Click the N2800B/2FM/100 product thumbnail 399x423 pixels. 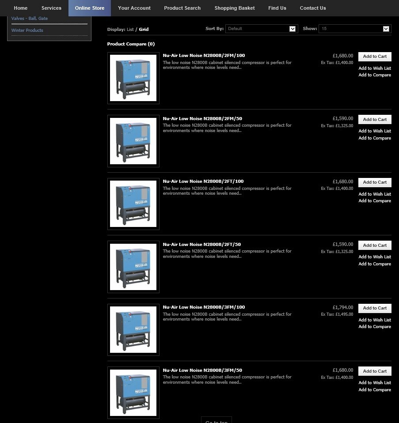pyautogui.click(x=133, y=78)
